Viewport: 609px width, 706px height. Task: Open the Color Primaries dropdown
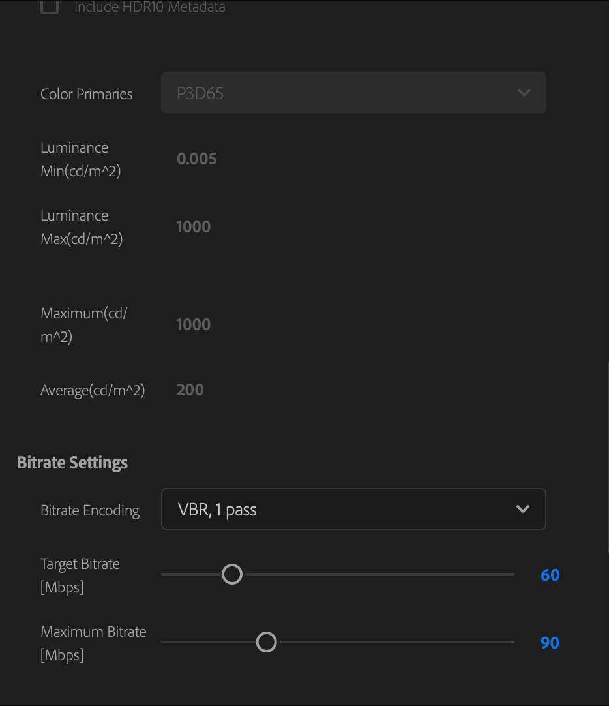(x=353, y=93)
